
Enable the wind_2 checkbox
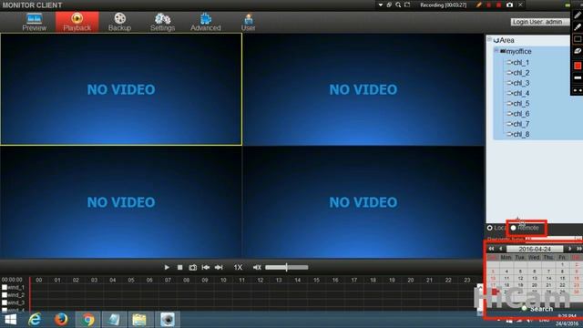tap(5, 295)
